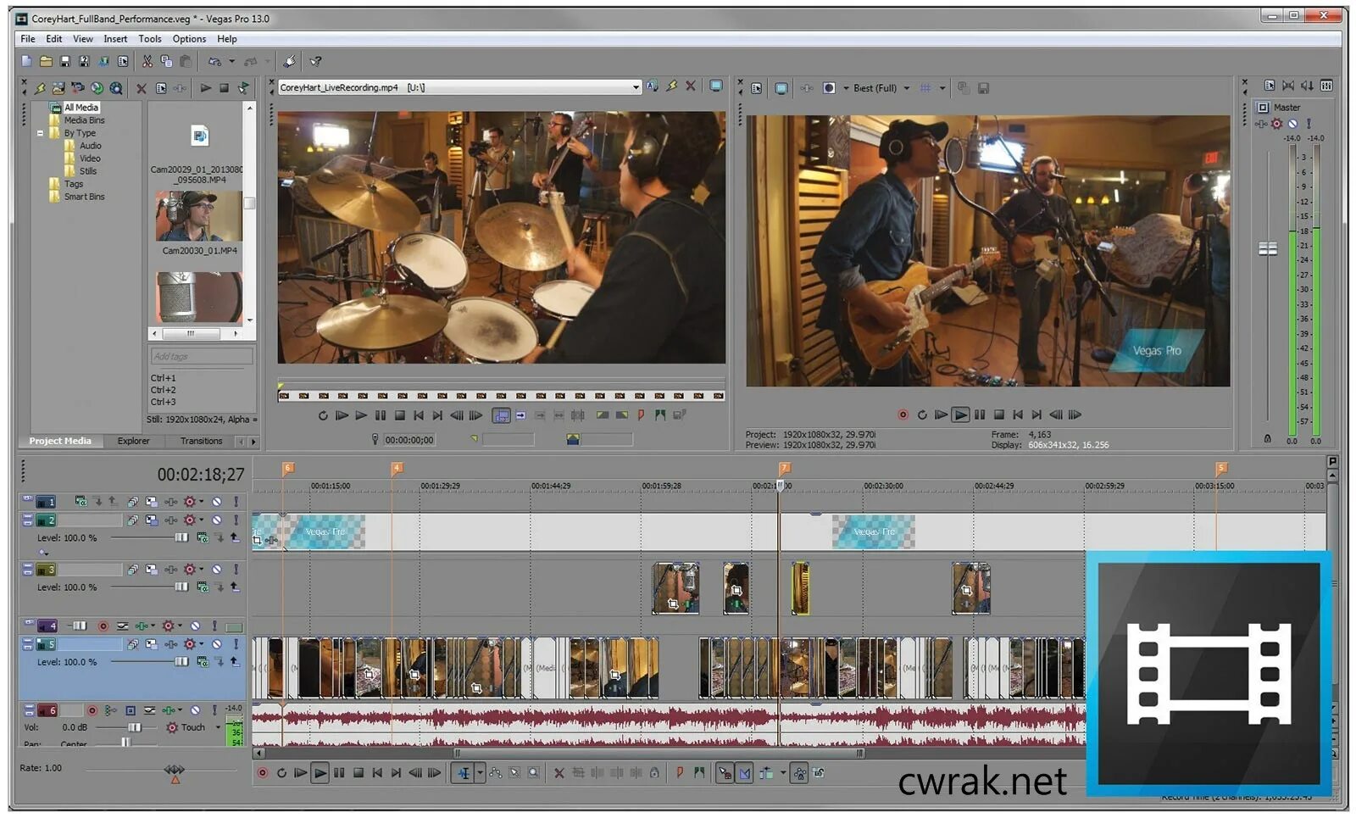Click the video preview Record button

[903, 415]
